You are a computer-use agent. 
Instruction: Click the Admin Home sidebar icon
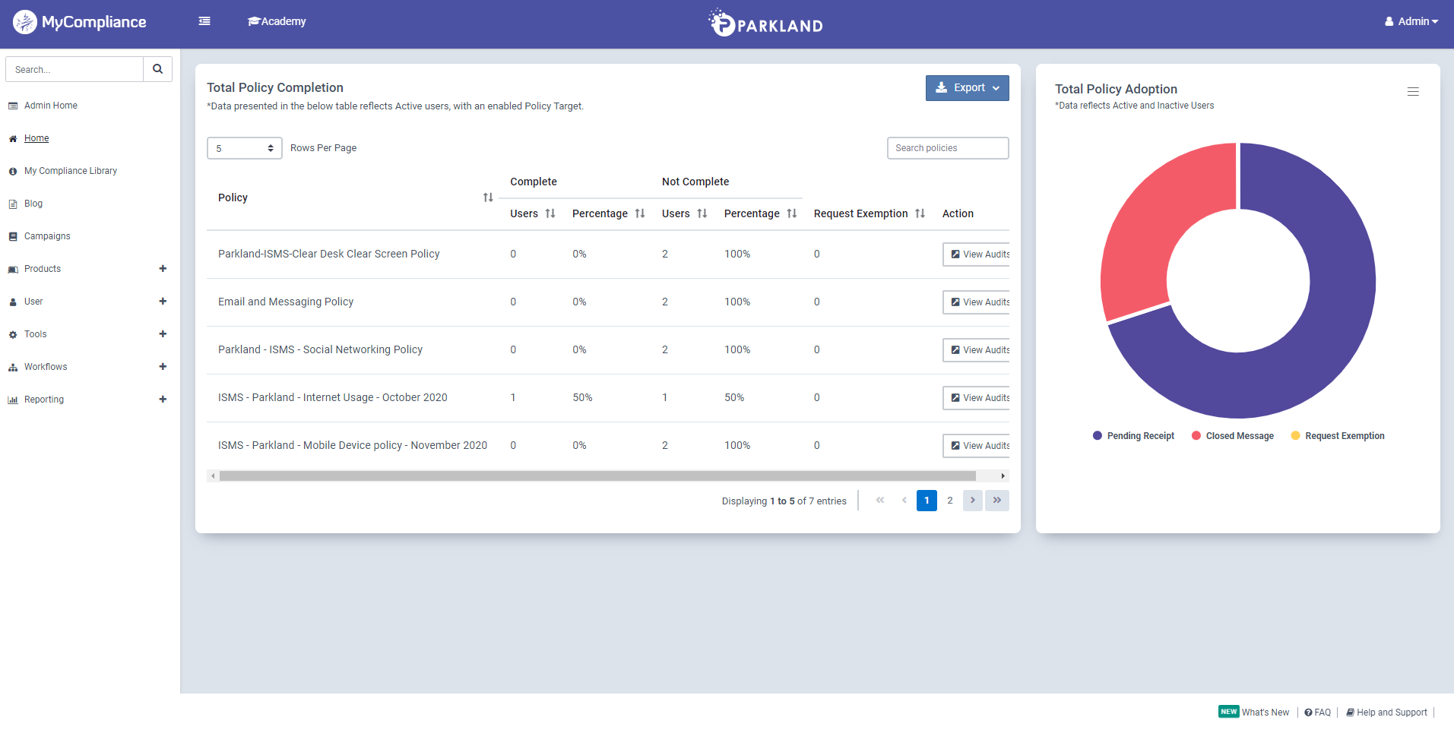click(x=13, y=106)
